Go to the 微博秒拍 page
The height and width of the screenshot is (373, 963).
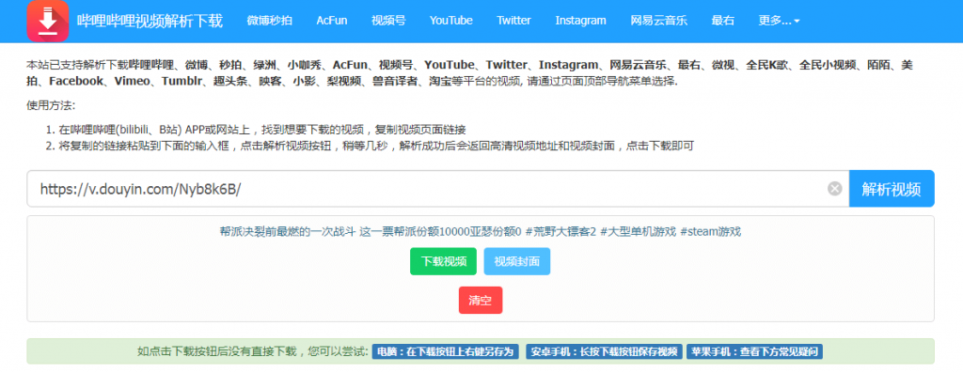(269, 21)
